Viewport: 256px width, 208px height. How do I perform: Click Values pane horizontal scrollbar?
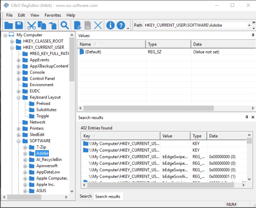[148, 108]
